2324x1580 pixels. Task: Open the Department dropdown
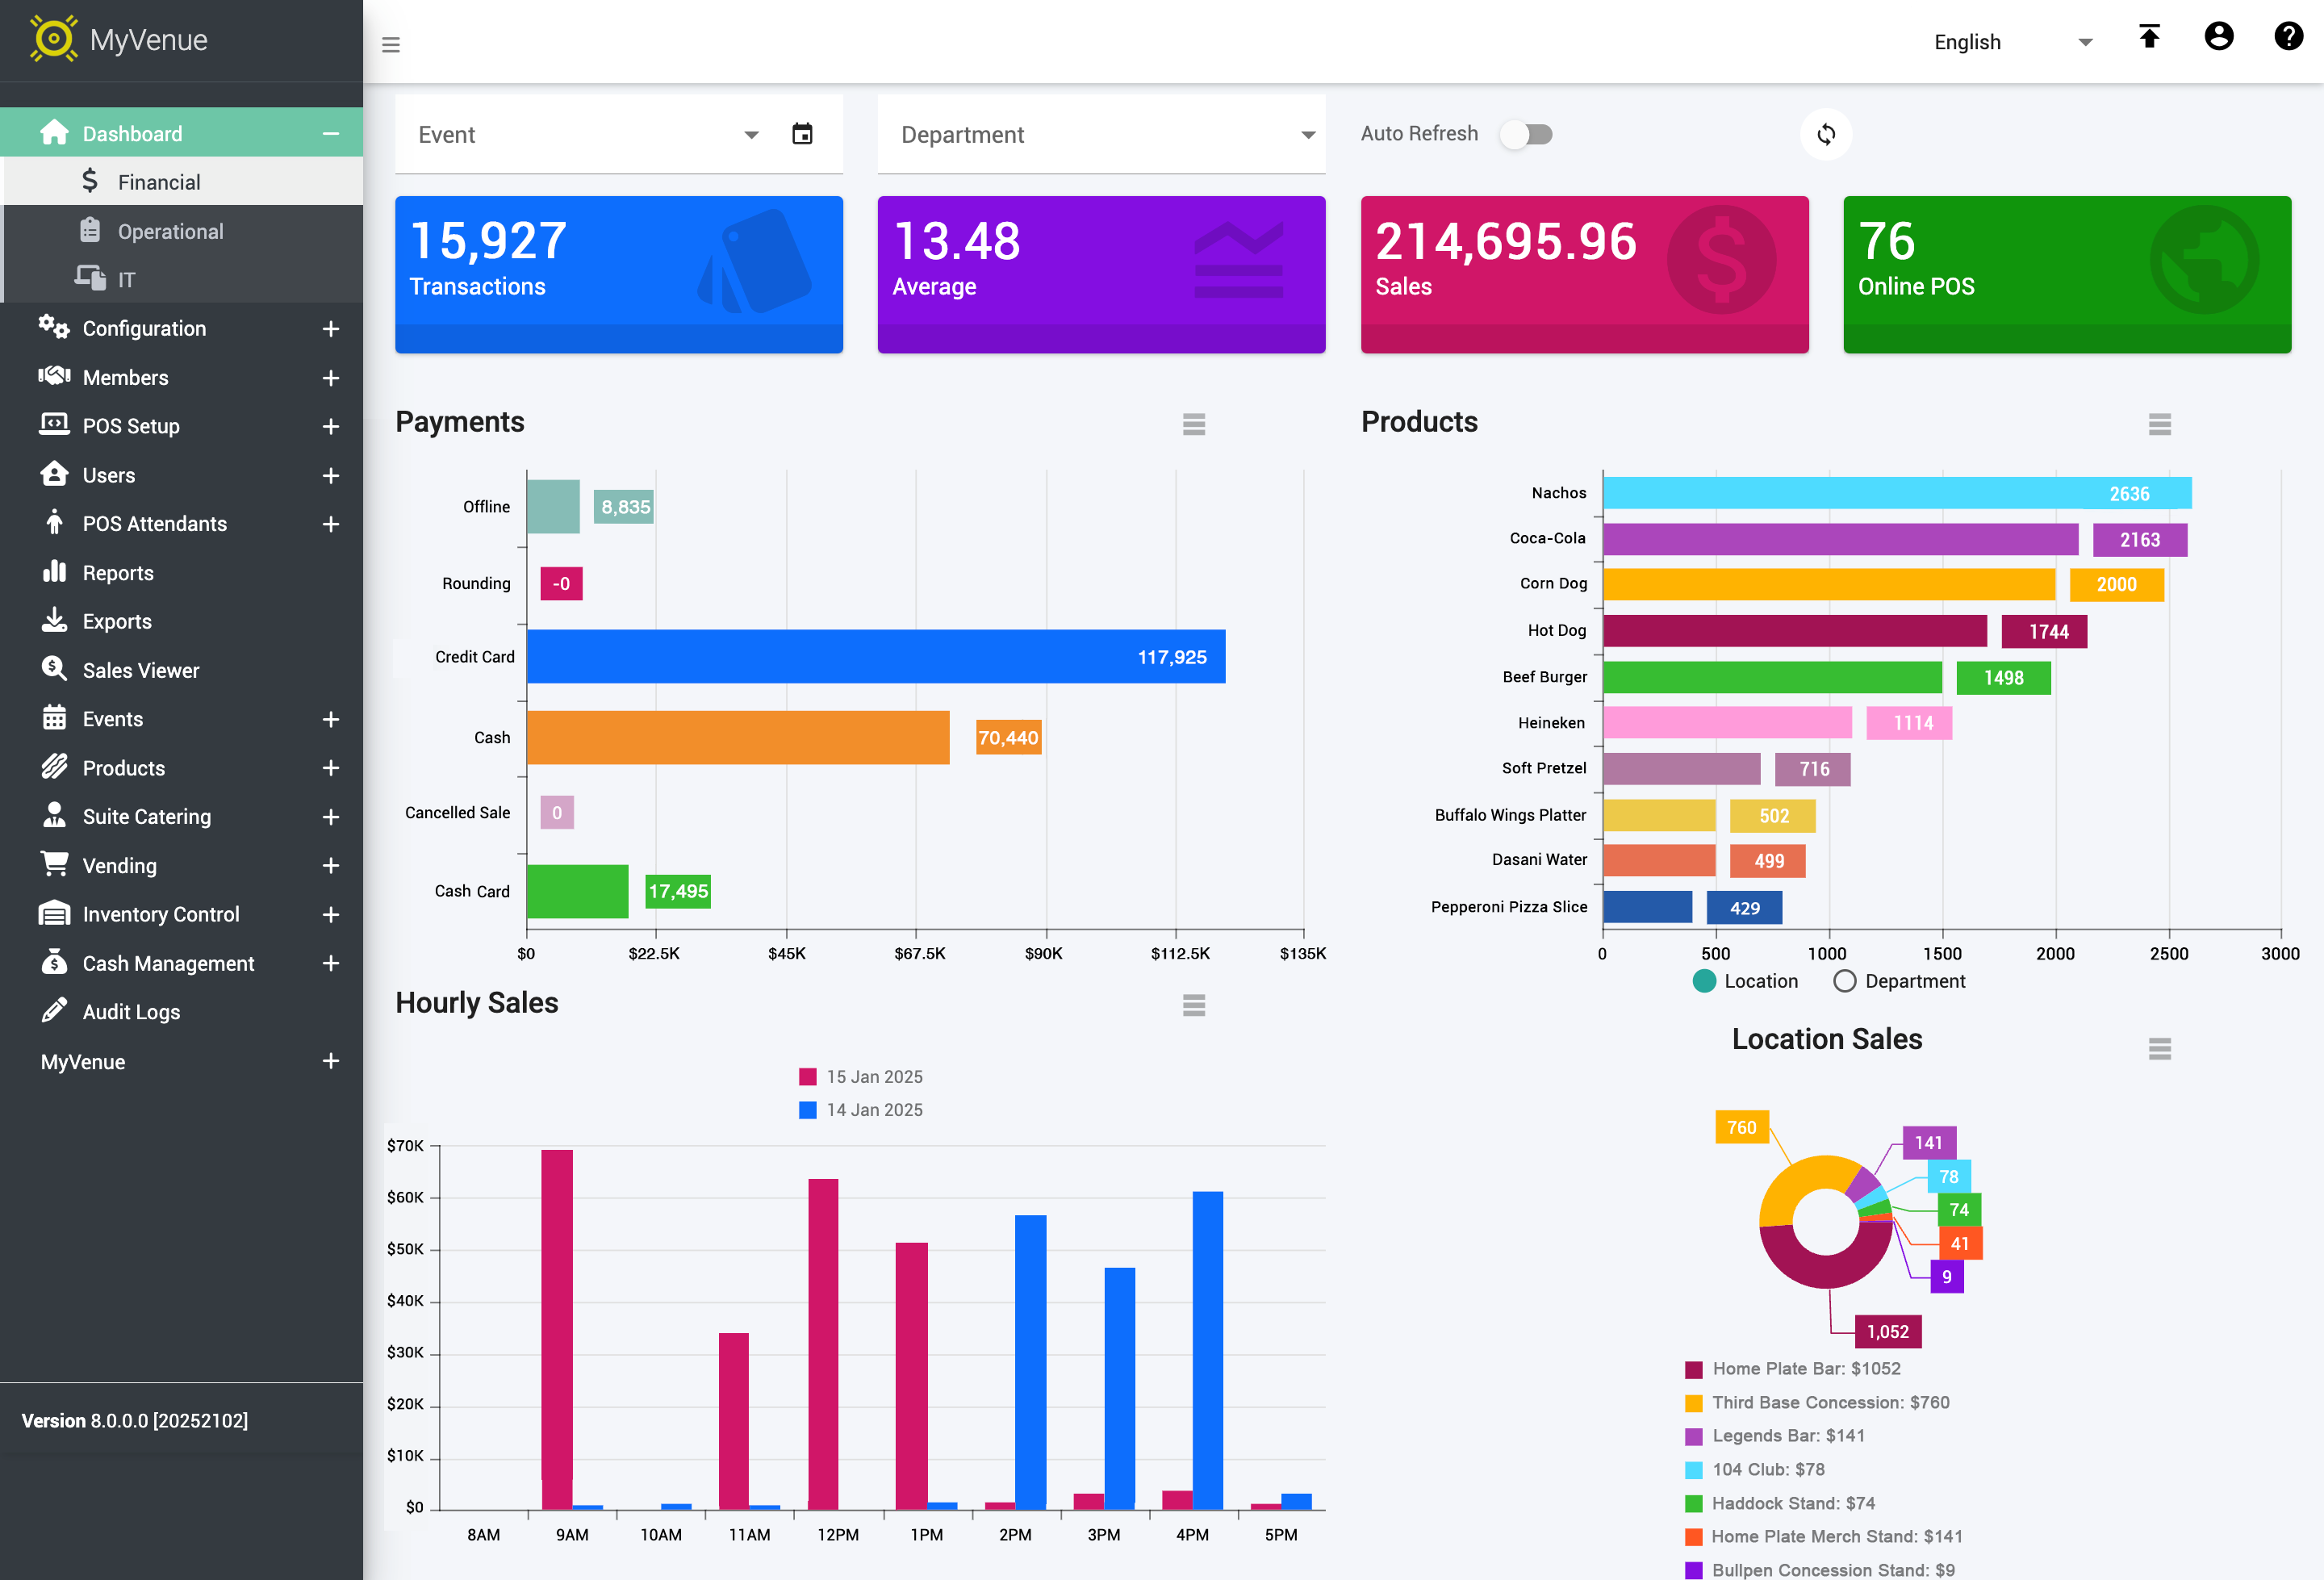pos(1100,135)
